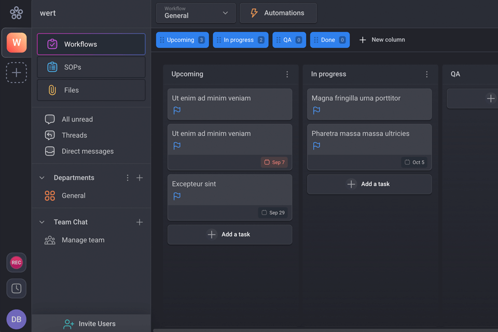This screenshot has width=498, height=332.
Task: Open the Workflow General dropdown
Action: click(196, 13)
